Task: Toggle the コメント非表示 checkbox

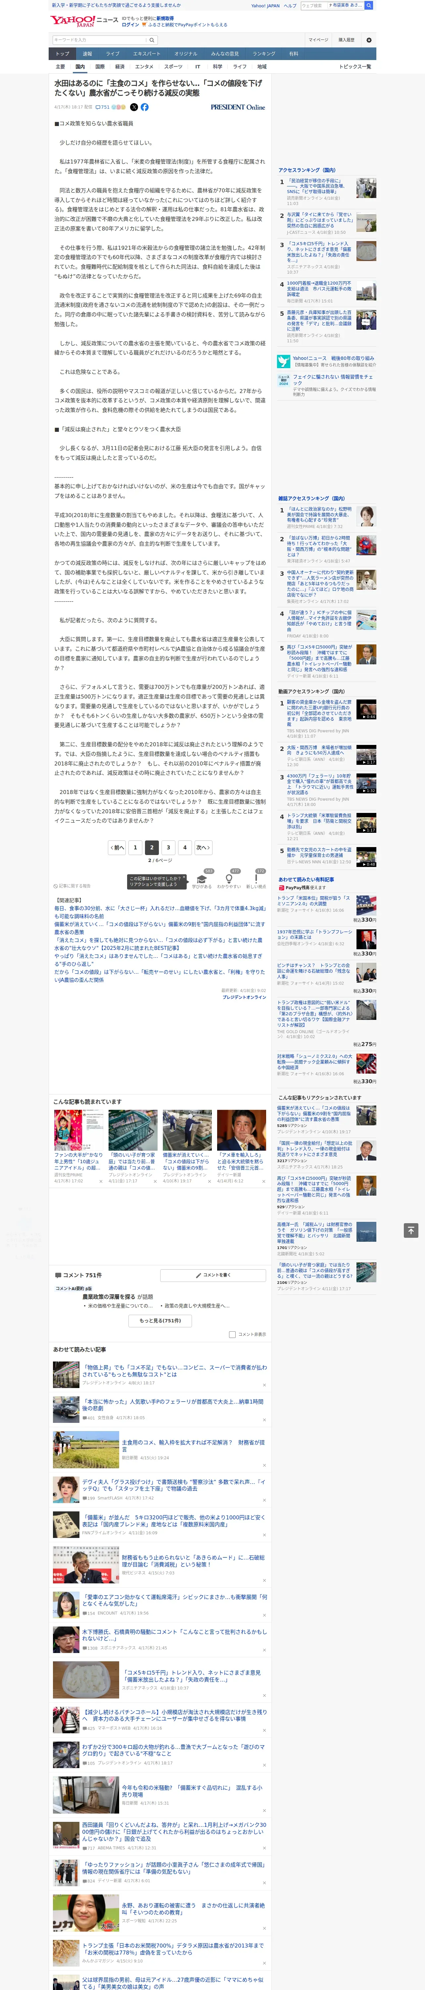Action: coord(232,1334)
